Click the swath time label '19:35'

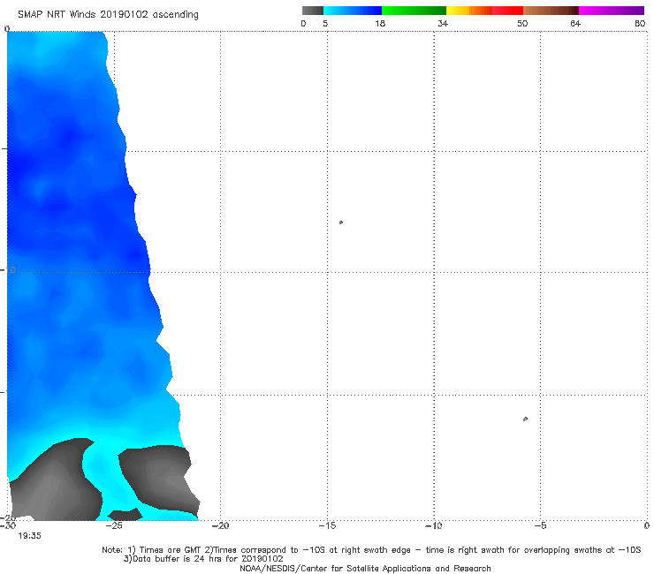click(x=29, y=536)
